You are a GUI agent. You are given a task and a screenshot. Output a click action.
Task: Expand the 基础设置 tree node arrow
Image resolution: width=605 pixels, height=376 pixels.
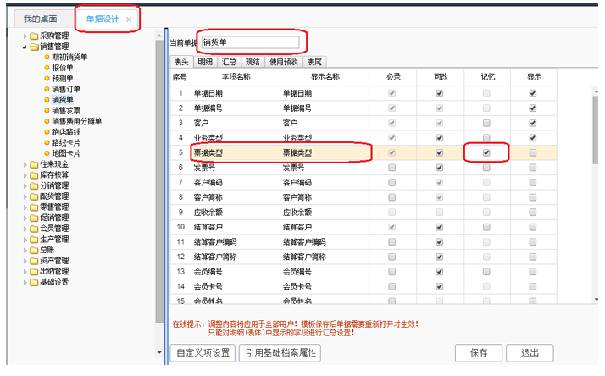coord(25,282)
